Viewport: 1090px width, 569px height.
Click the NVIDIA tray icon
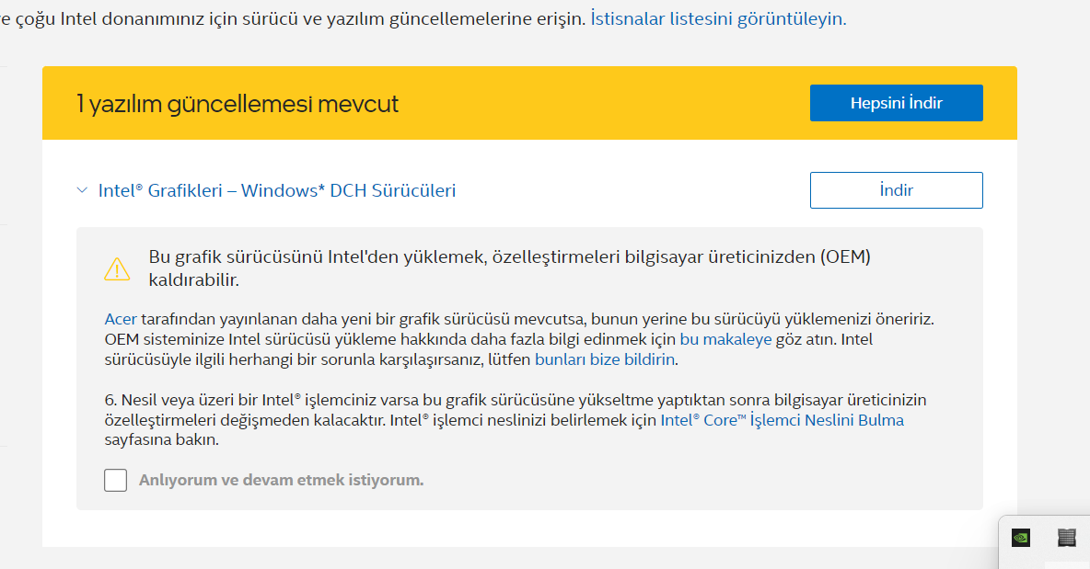click(1020, 537)
